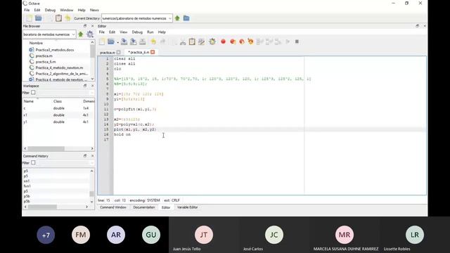Undock the File Browser panel

tap(85, 26)
